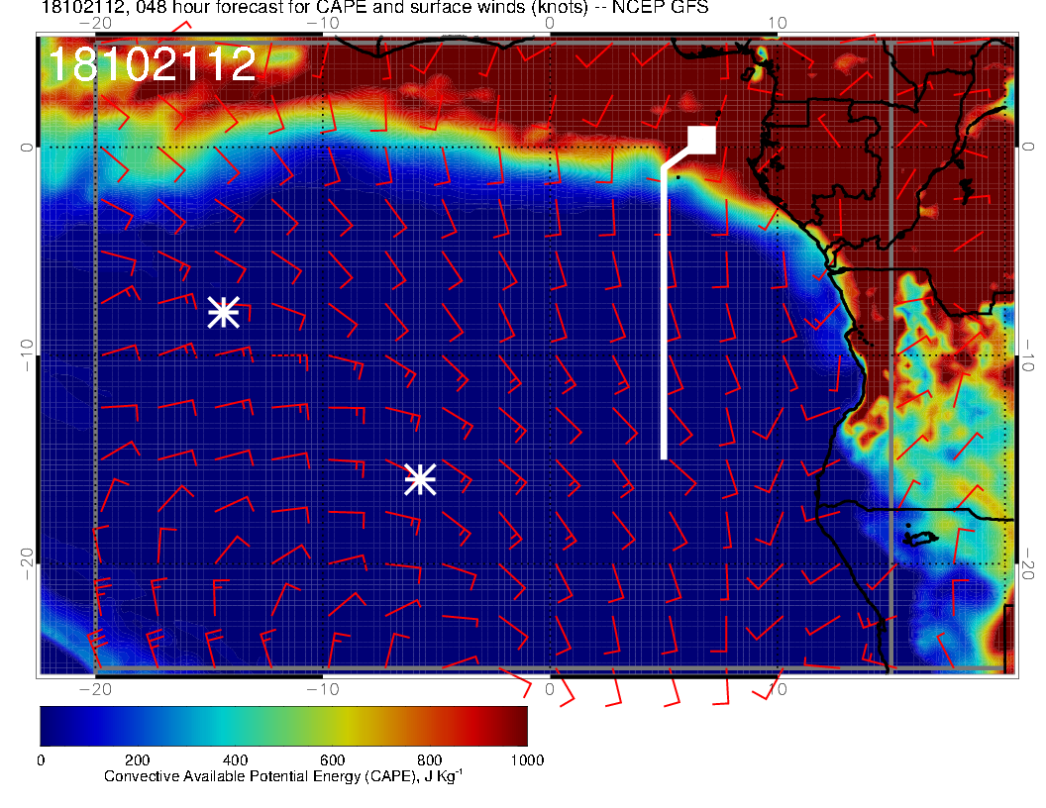This screenshot has height=808, width=1046.
Task: Click the upper-left white asterisk marker
Action: pos(224,312)
